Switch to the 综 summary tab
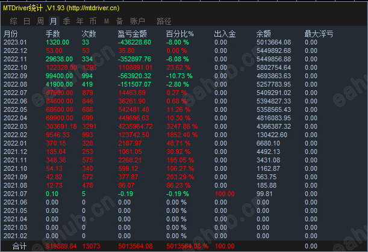Image resolution: width=368 pixels, height=252 pixels. [x=13, y=21]
